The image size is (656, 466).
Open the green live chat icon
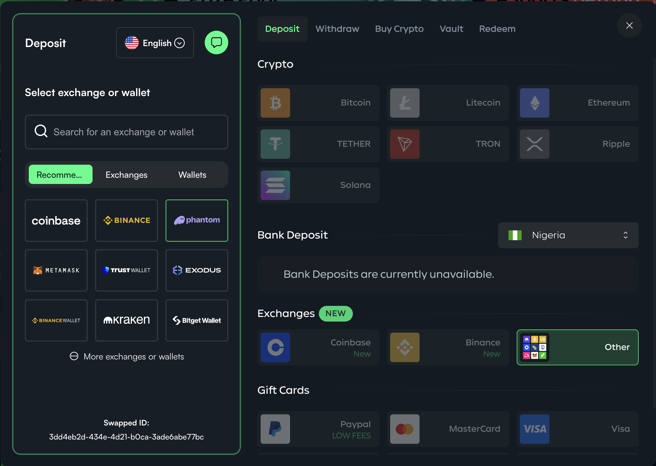216,42
